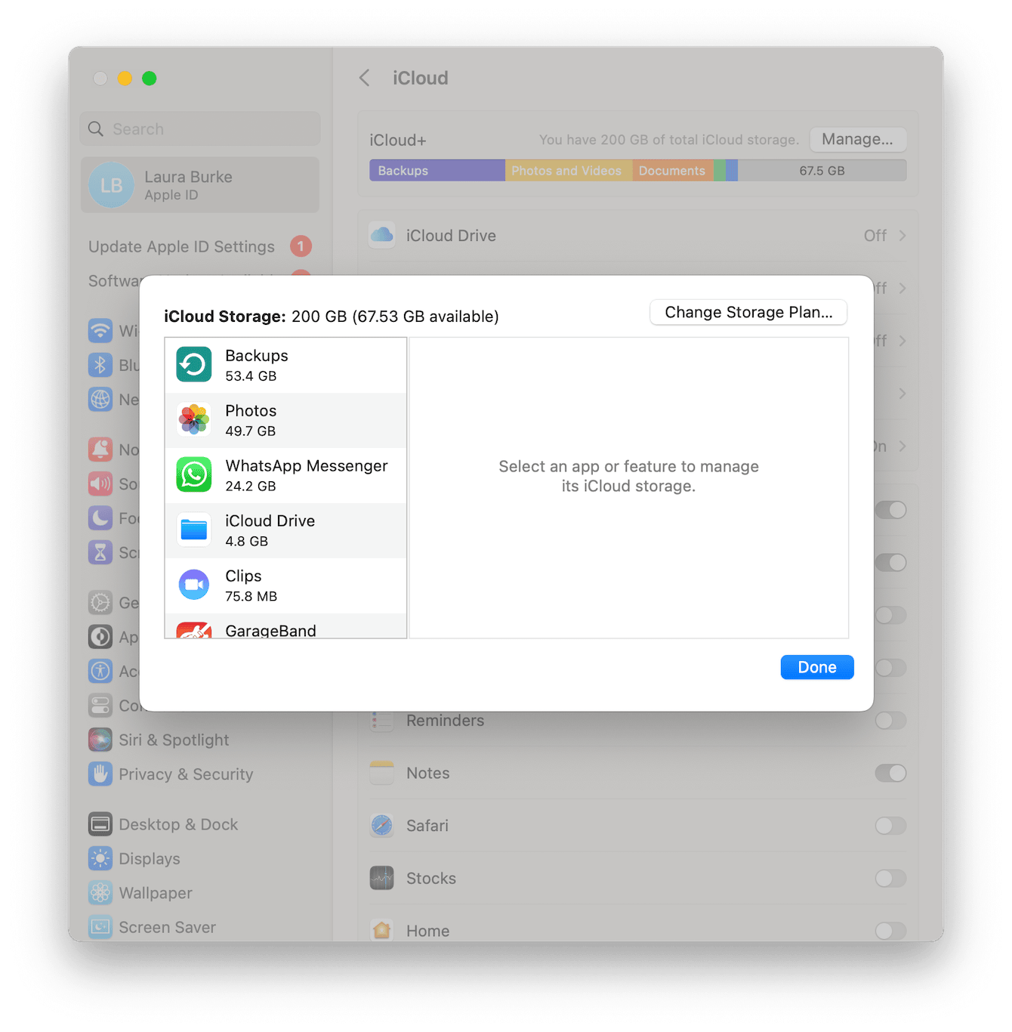Select the Backups storage icon
This screenshot has height=1032, width=1012.
(x=194, y=365)
